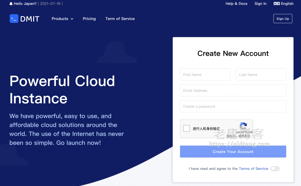301x186 pixels.
Task: Click the Email Address field
Action: [233, 90]
